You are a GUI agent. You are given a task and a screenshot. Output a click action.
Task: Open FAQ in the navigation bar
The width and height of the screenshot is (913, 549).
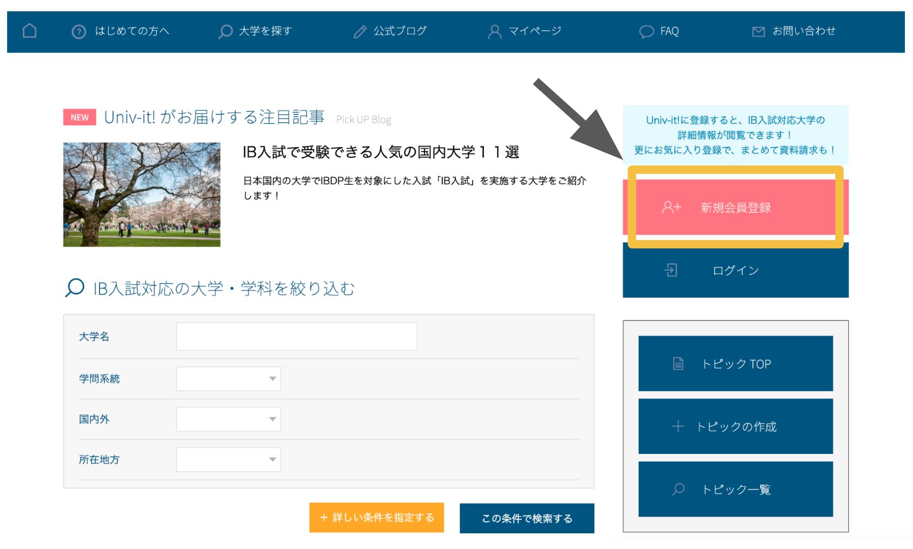click(x=669, y=31)
